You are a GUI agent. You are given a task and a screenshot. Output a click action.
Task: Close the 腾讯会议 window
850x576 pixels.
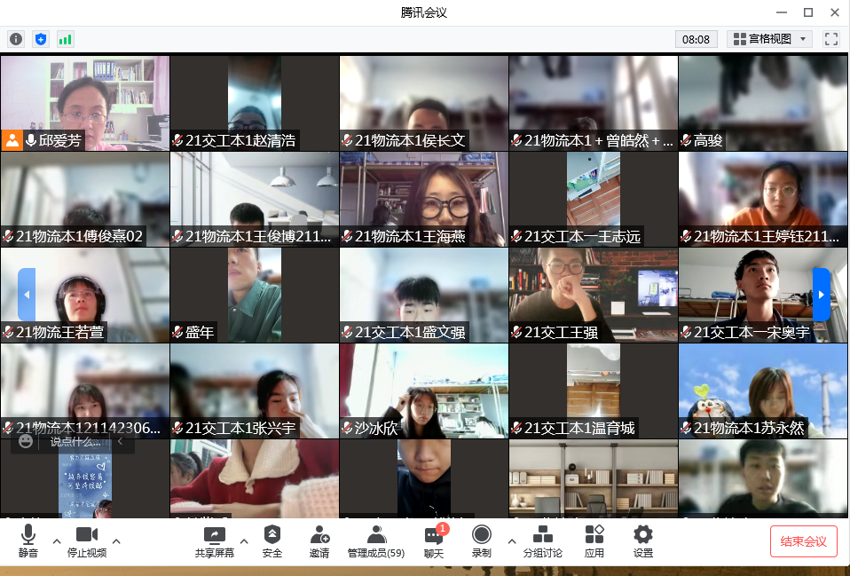point(835,12)
